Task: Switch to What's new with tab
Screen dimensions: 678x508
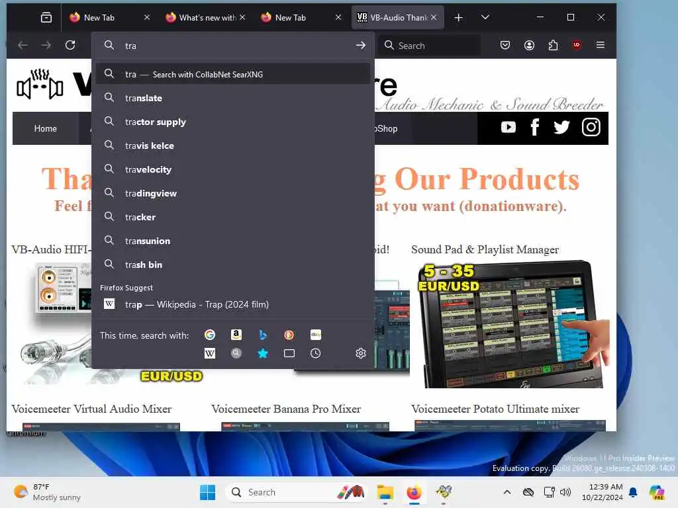Action: pyautogui.click(x=204, y=17)
